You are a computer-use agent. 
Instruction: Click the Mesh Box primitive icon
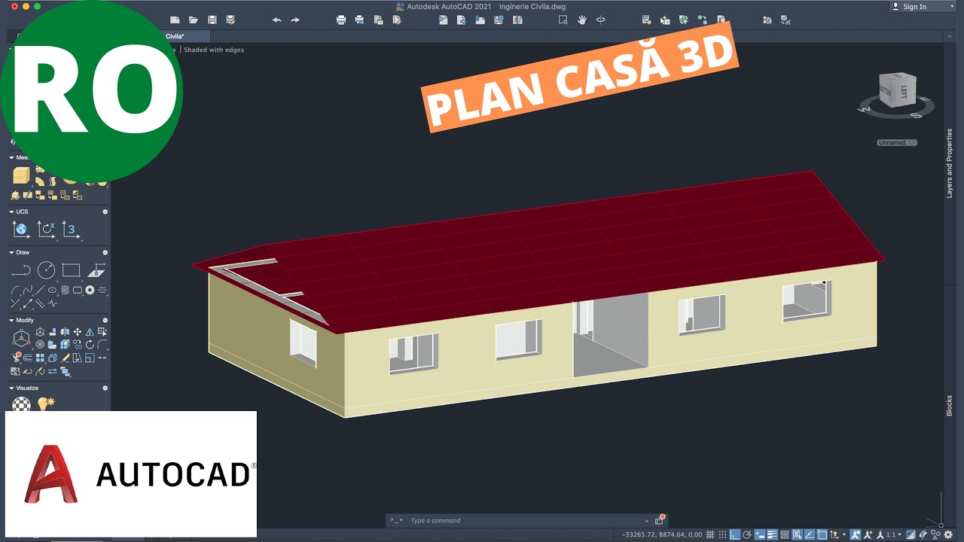pyautogui.click(x=21, y=176)
